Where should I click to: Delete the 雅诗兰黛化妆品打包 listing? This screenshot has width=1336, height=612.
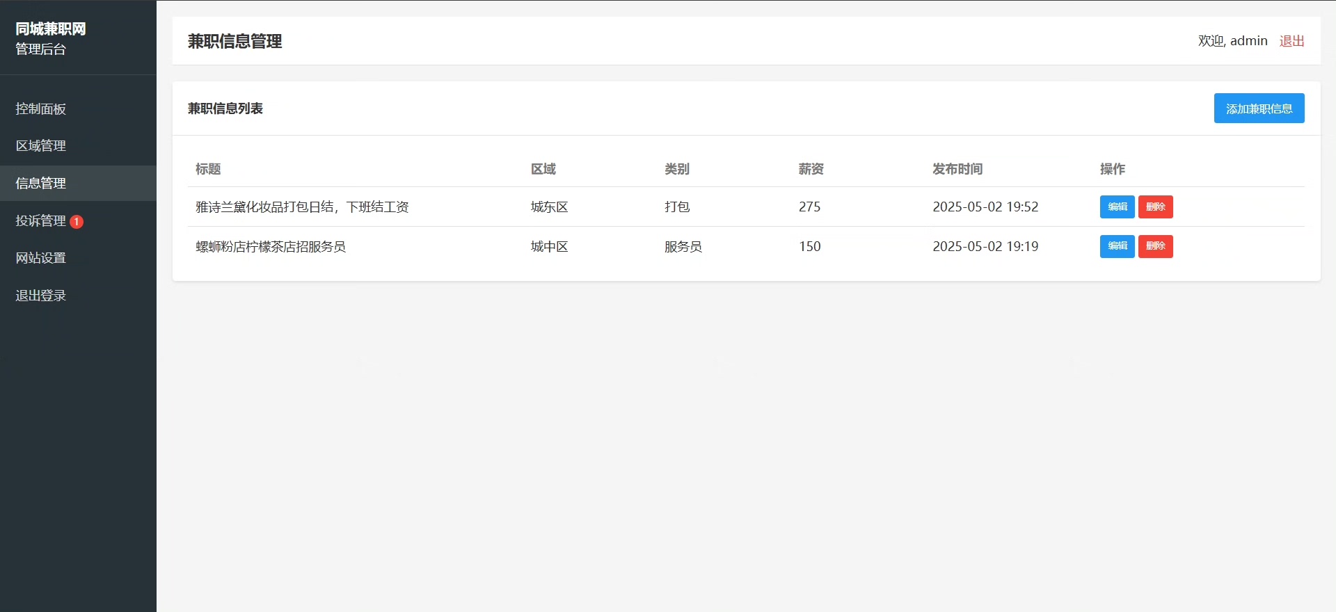[x=1155, y=207]
